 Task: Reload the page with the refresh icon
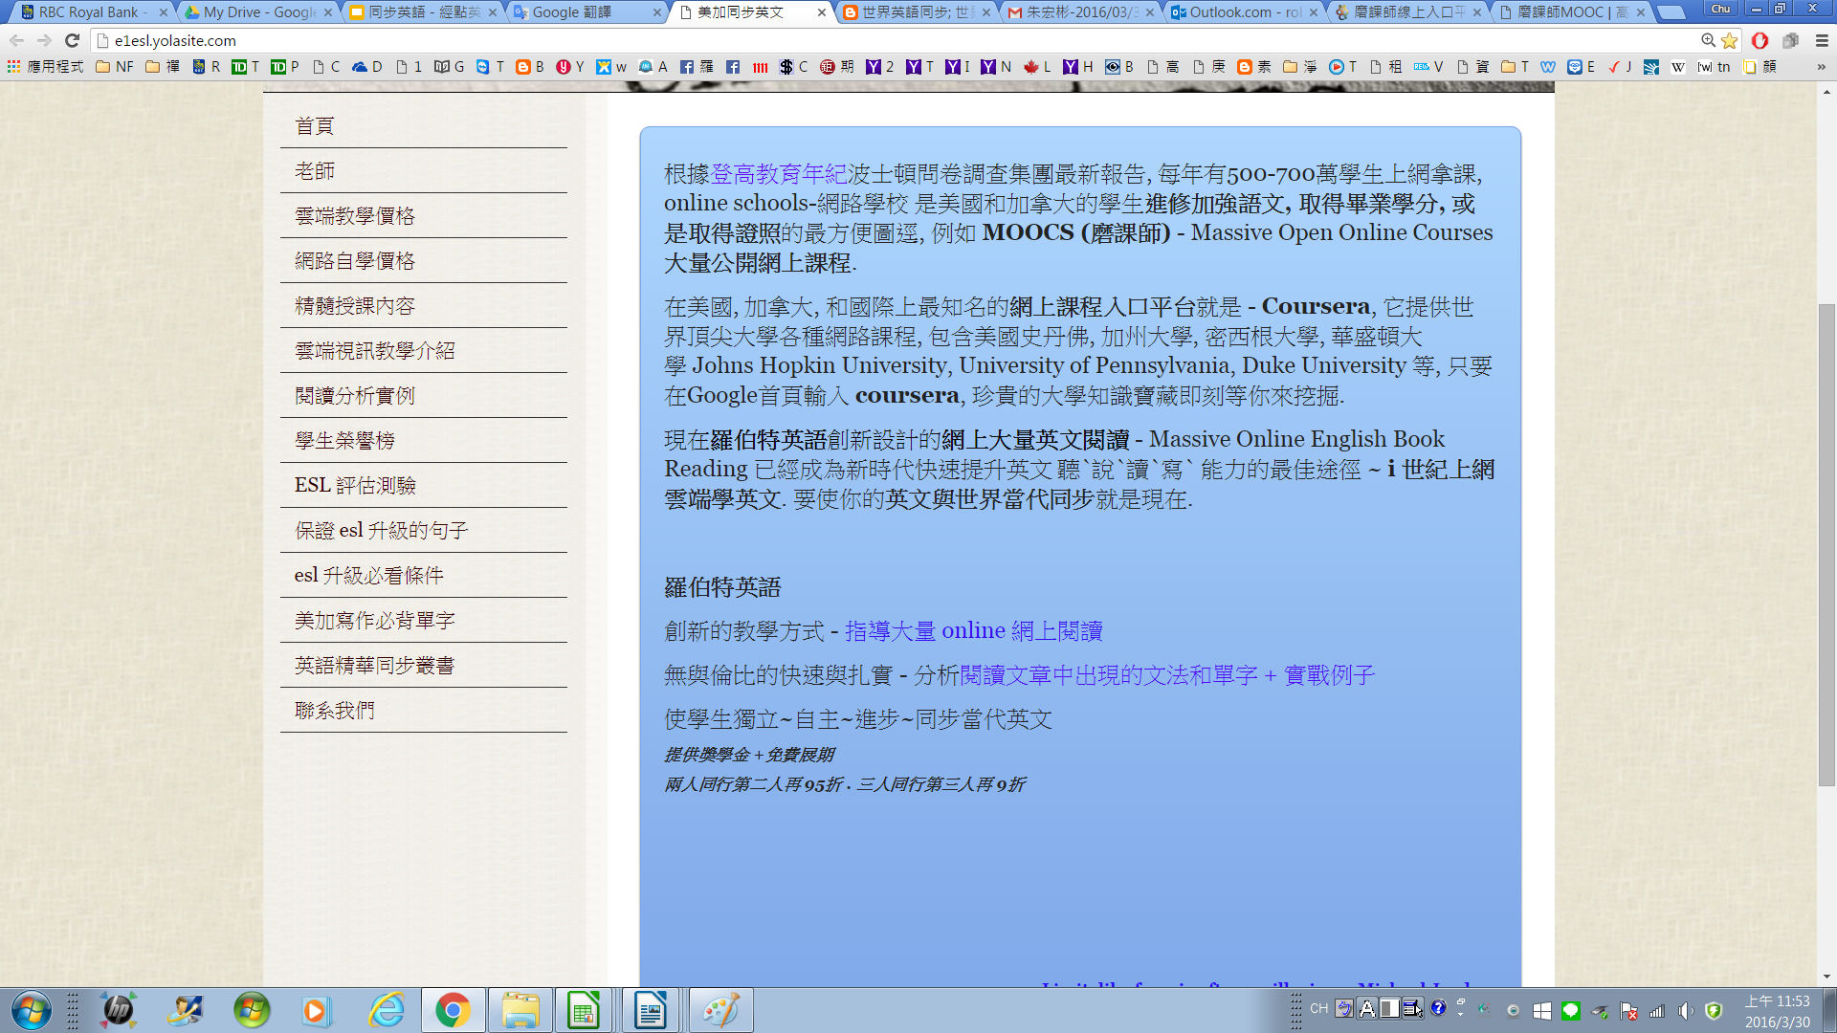tap(72, 40)
